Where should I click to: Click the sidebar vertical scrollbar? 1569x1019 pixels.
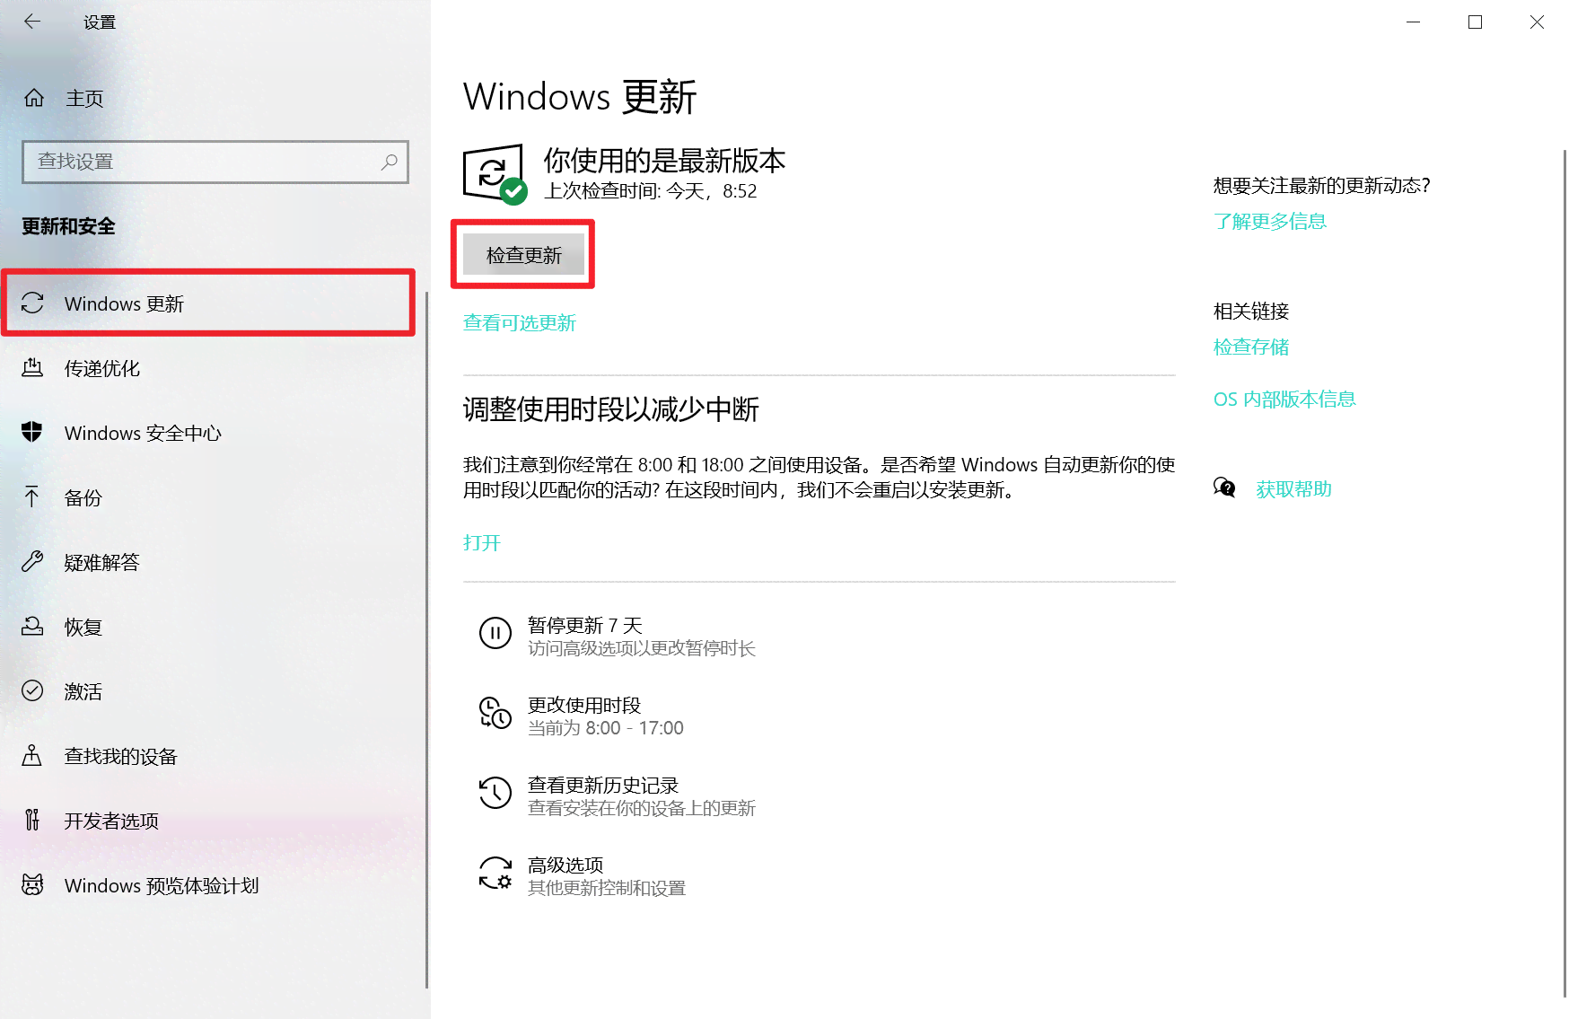(x=427, y=639)
